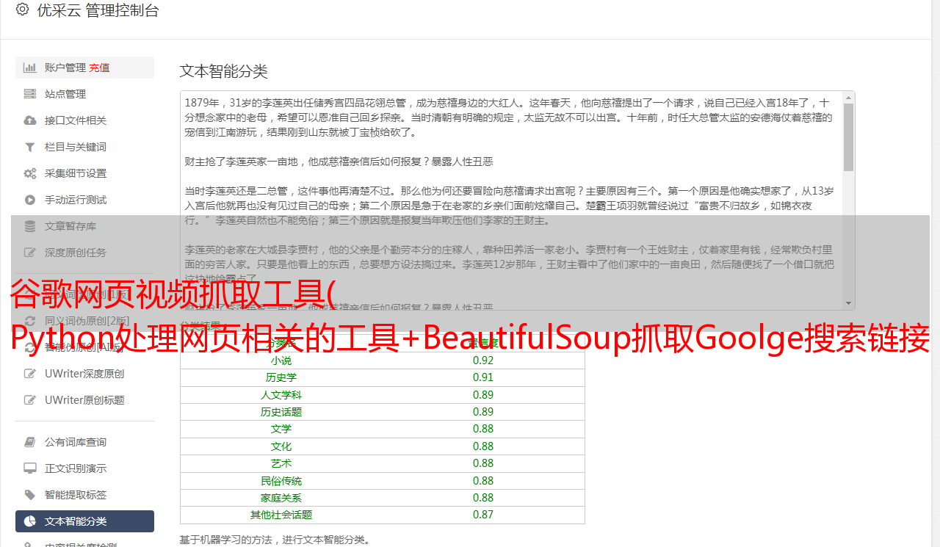
Task: Click the 优采云 管理控制台 title
Action: 98,10
